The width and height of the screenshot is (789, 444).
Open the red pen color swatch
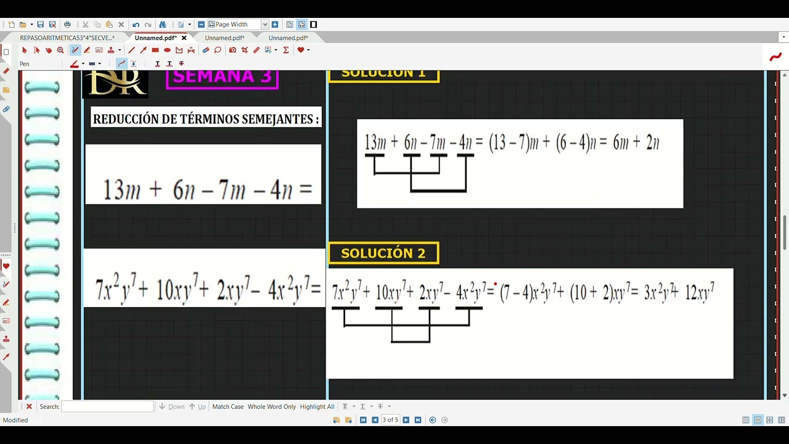point(75,64)
